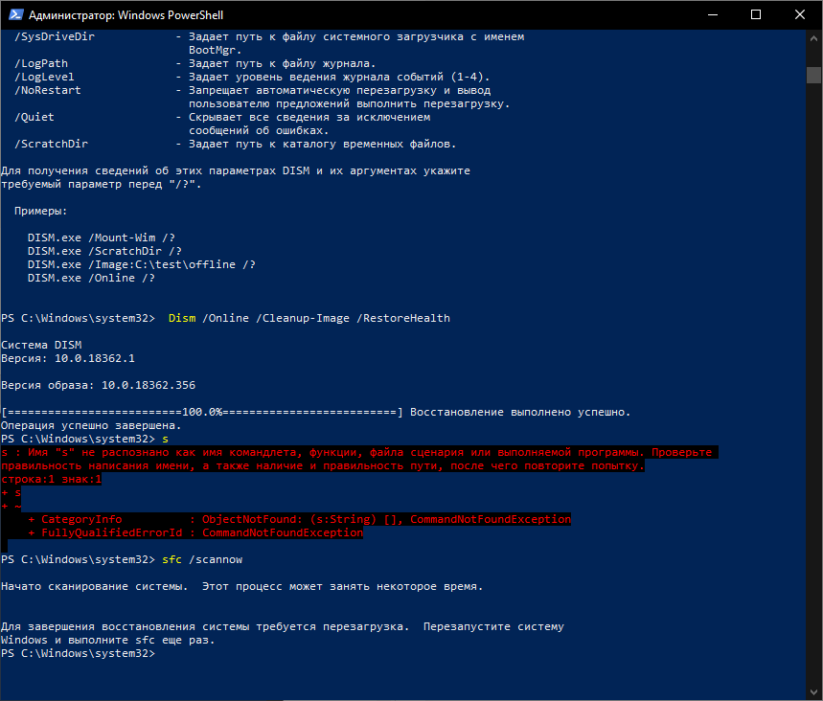Click the vertical scrollbar thumb
This screenshot has height=701, width=823.
pyautogui.click(x=813, y=75)
